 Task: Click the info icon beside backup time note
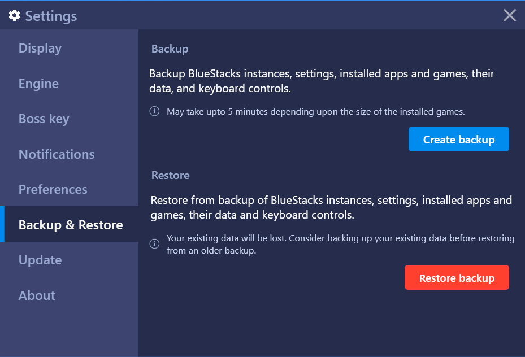[x=154, y=111]
